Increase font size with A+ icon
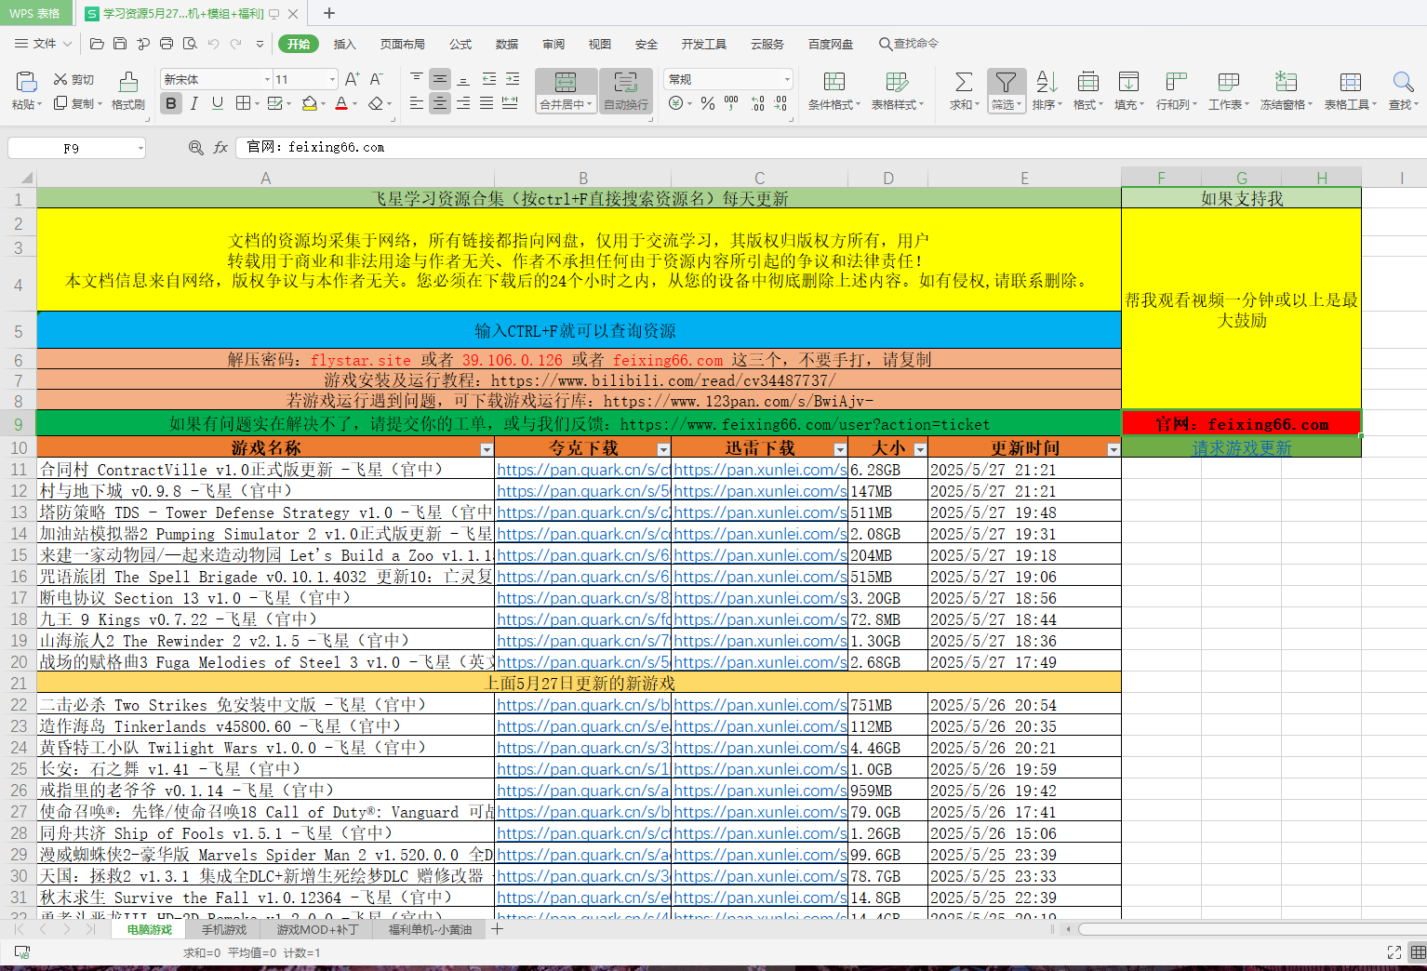Viewport: 1427px width, 971px height. [x=352, y=79]
